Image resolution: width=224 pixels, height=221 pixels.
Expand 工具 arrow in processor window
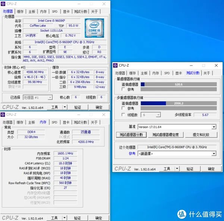point(65,107)
